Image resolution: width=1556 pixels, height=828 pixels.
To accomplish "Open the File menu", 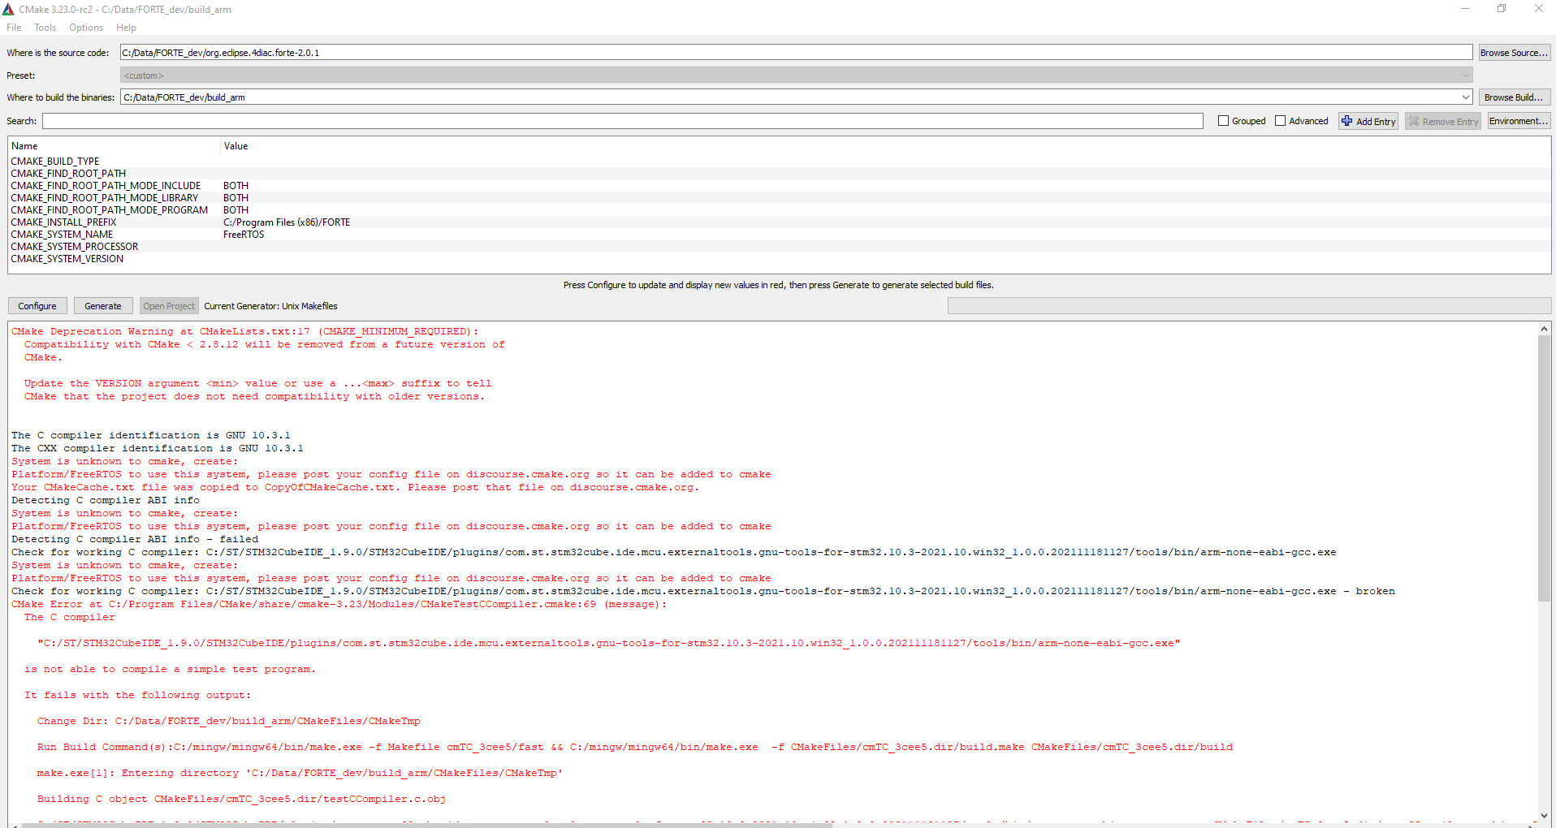I will click(14, 28).
